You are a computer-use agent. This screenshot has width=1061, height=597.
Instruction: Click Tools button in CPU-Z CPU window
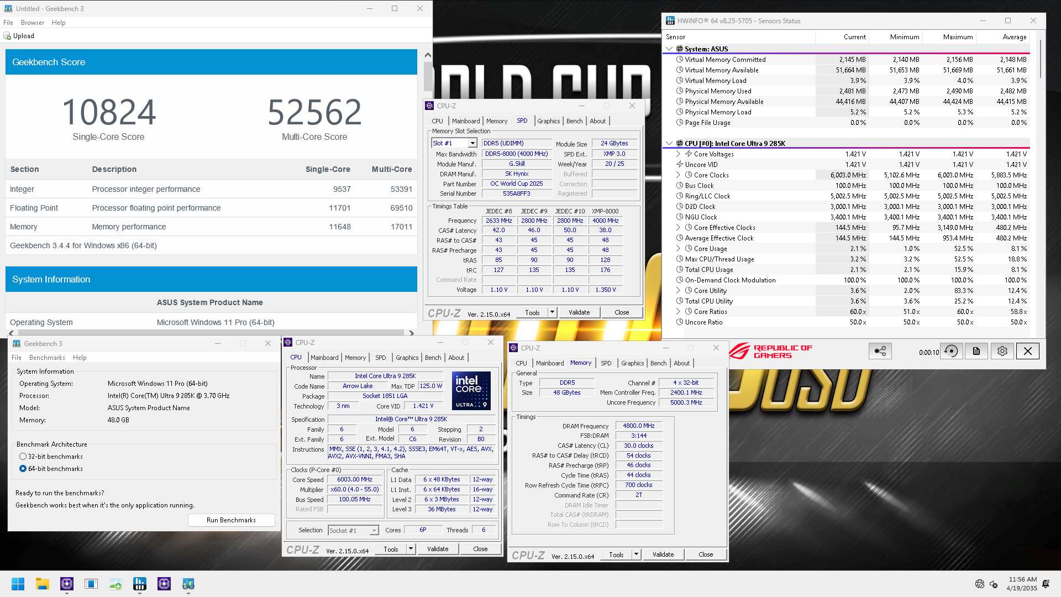[391, 549]
